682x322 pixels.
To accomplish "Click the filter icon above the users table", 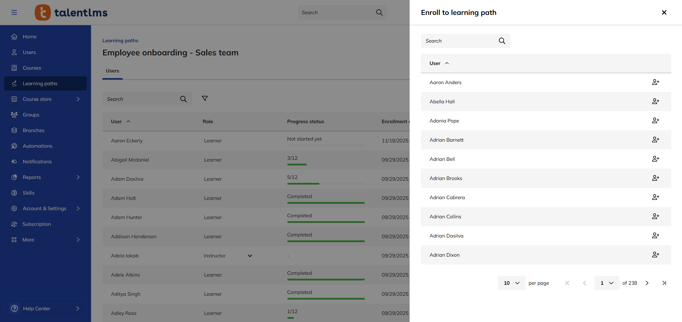I will point(205,98).
